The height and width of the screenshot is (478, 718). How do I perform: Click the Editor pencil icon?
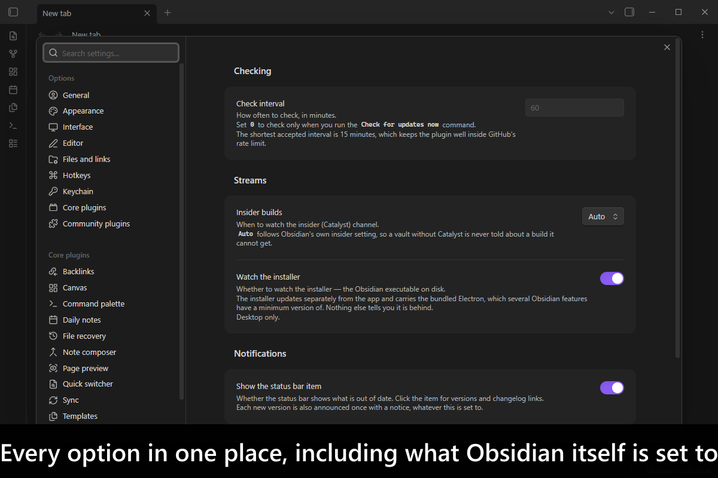click(x=53, y=143)
